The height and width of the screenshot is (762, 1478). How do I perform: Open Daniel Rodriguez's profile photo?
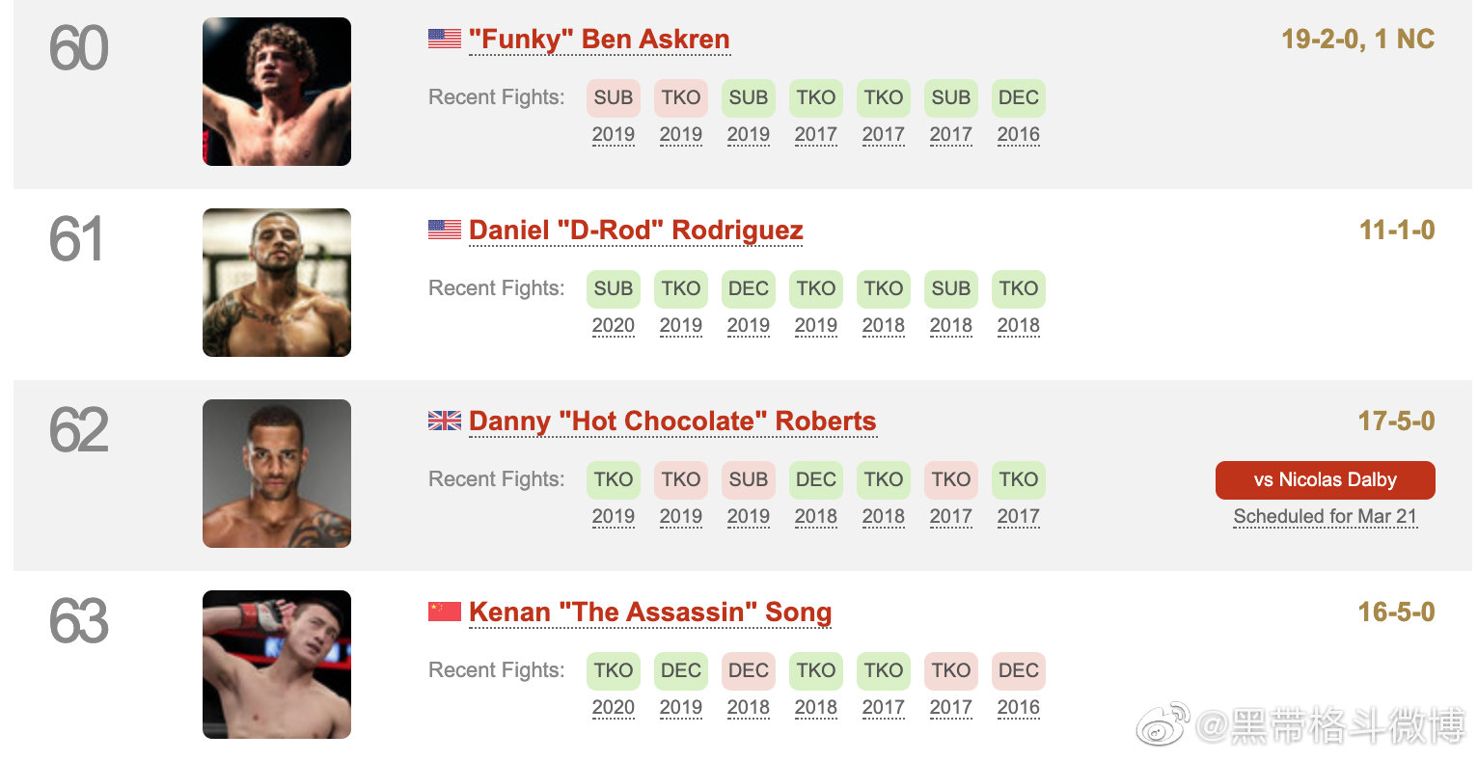277,283
